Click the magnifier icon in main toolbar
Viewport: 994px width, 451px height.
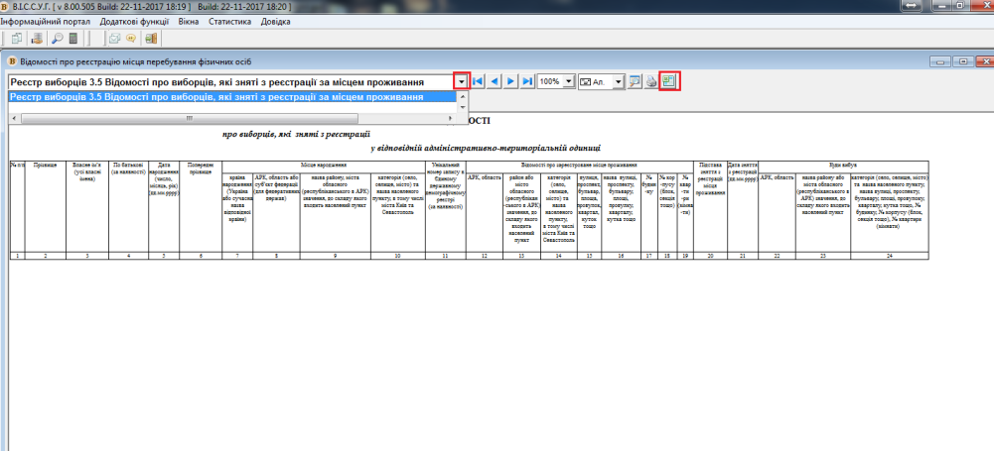click(x=57, y=39)
